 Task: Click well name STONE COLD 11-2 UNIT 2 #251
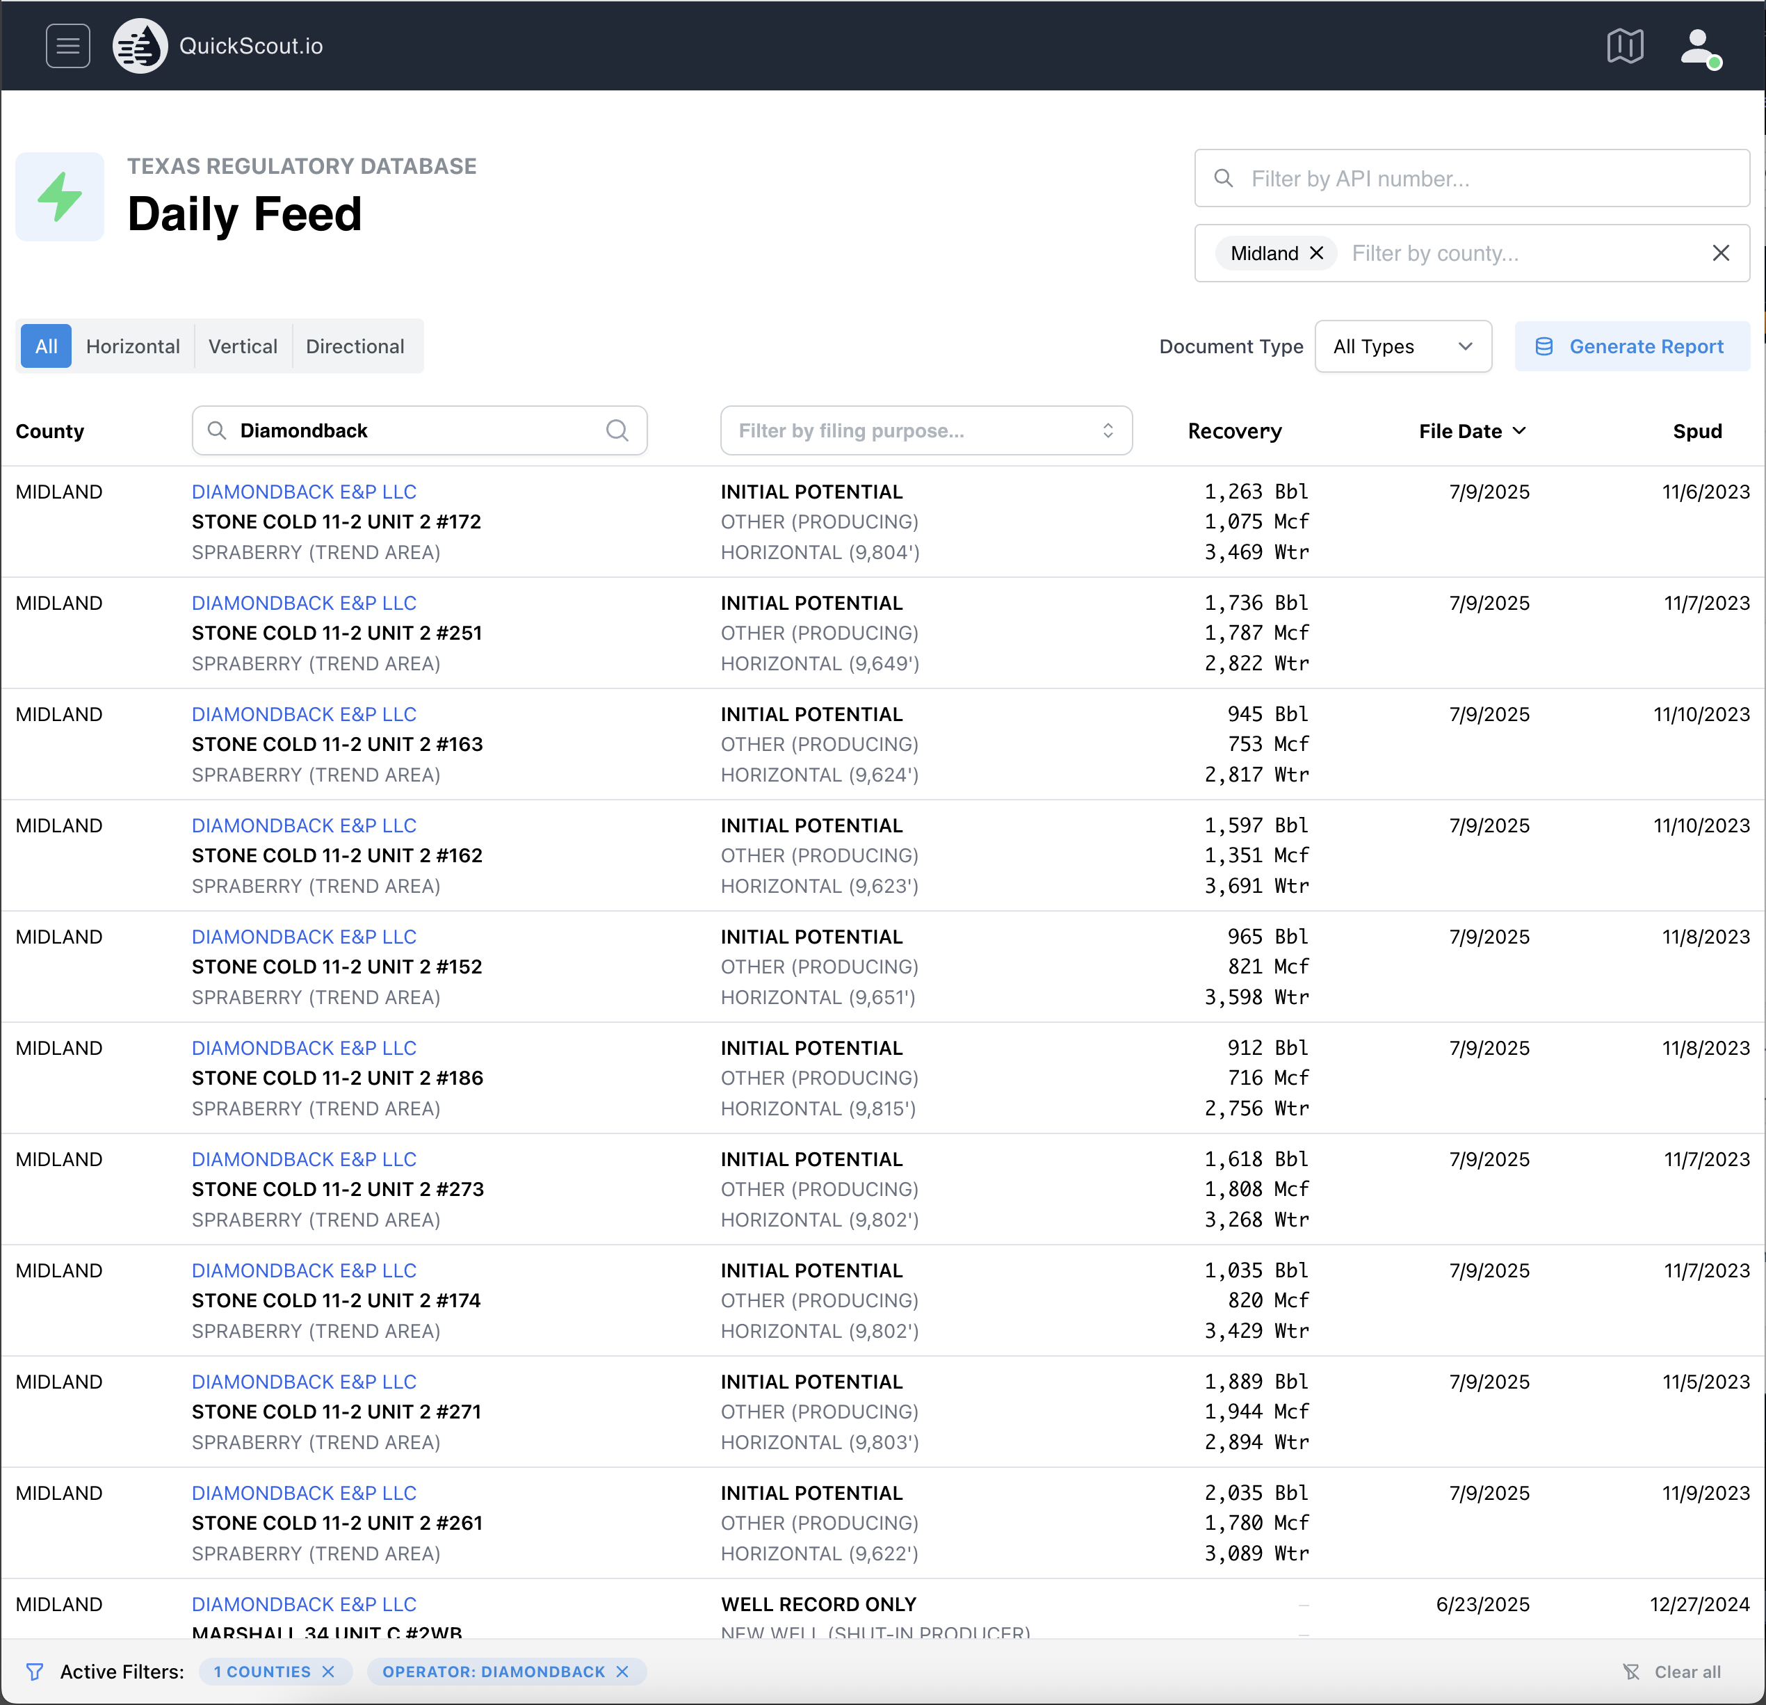[336, 633]
